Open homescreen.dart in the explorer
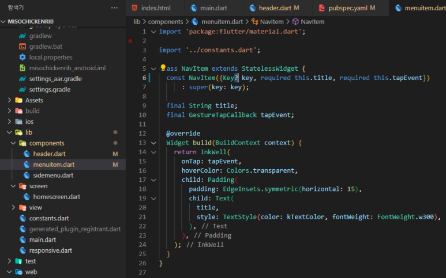 coord(57,197)
